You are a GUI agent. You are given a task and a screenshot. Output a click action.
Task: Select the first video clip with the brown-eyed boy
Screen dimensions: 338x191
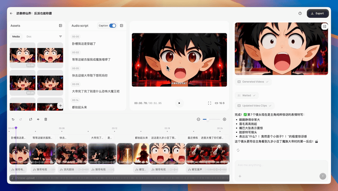click(19, 153)
